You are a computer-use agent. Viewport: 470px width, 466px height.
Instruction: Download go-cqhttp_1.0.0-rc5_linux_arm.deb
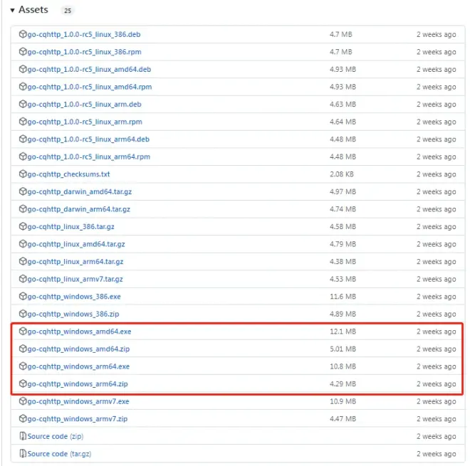pyautogui.click(x=84, y=104)
